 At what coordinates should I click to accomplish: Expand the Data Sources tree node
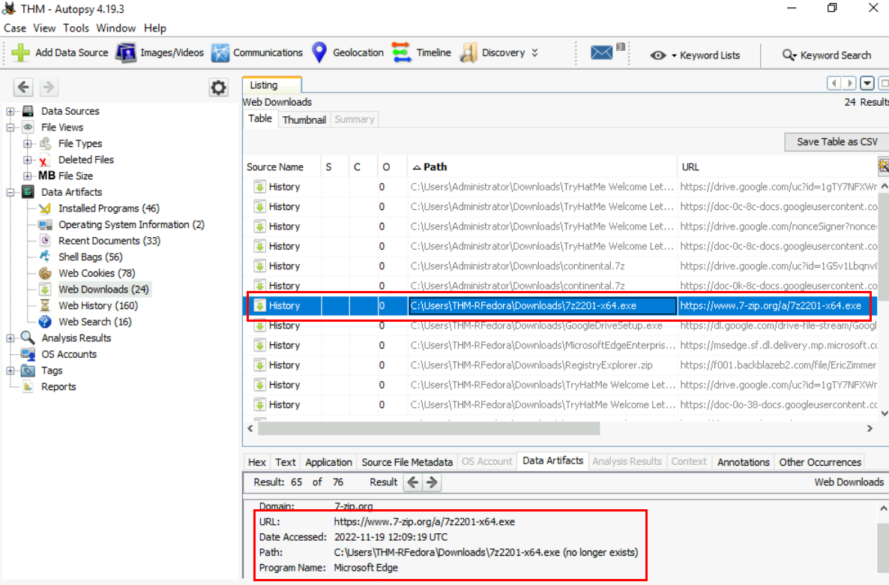pos(11,111)
